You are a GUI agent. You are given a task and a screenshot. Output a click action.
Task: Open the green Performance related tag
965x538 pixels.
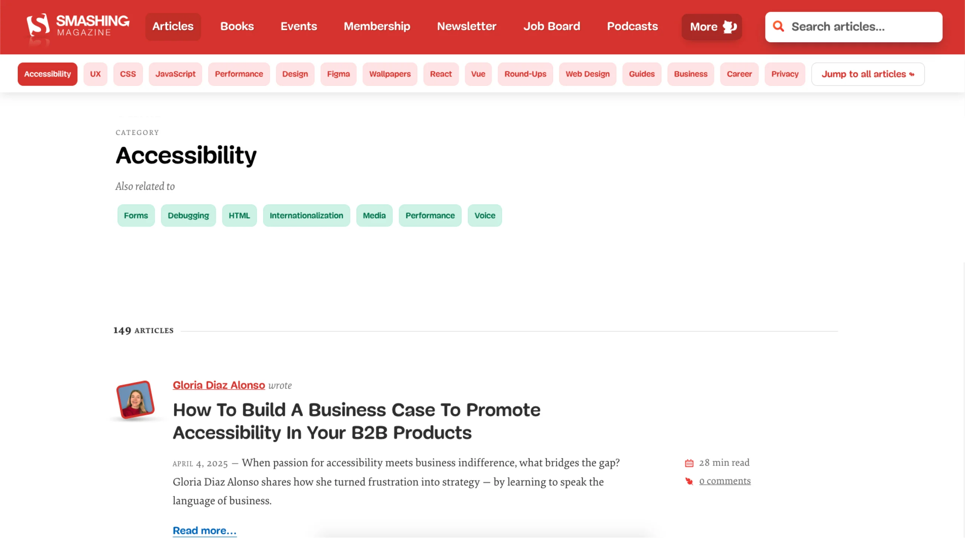[430, 216]
